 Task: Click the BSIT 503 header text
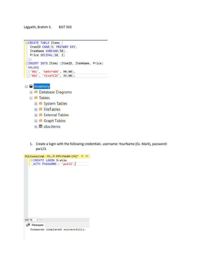point(65,27)
